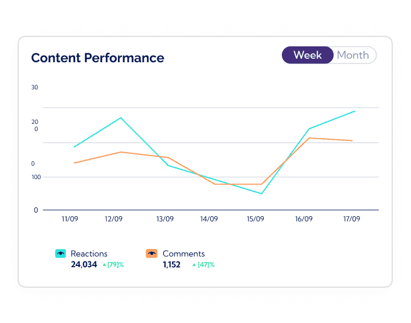Click the green 79% increase indicator
The height and width of the screenshot is (323, 411).
[113, 264]
